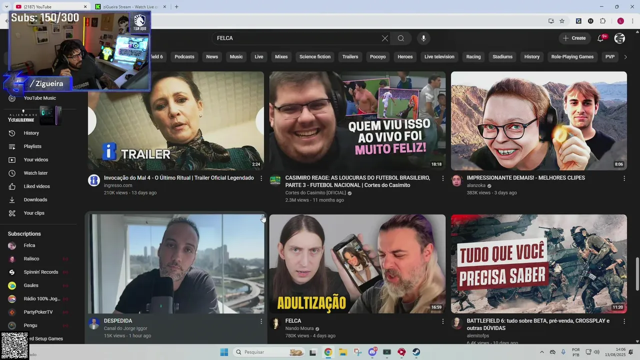
Task: Open the new tab plus button
Action: coord(176,6)
